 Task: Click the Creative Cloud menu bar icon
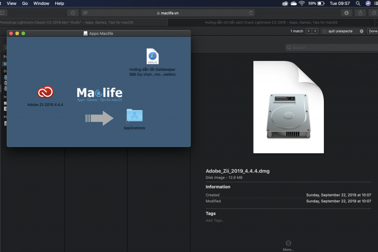click(285, 3)
